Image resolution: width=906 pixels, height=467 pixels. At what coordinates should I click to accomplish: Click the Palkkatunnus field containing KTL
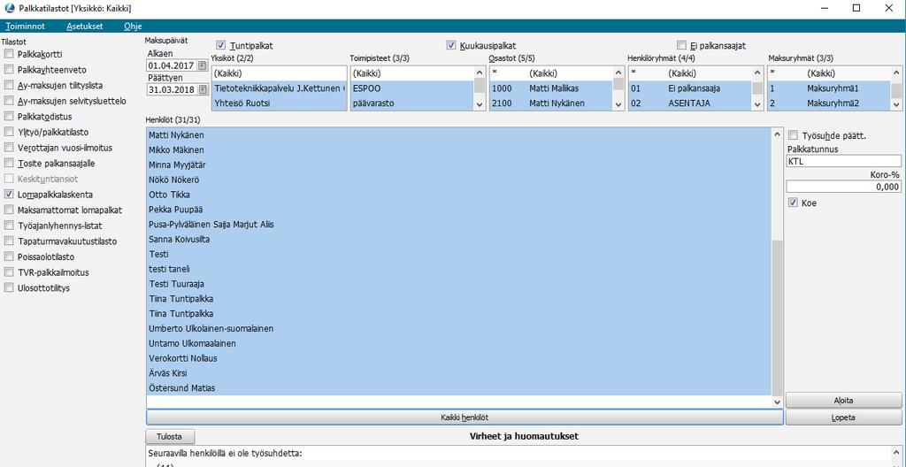click(843, 161)
